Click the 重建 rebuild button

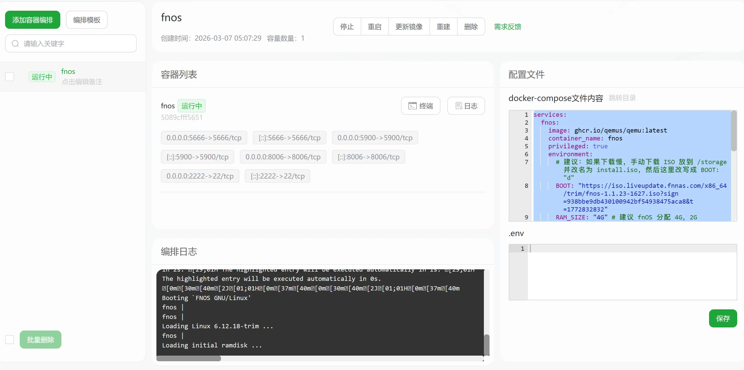[x=443, y=27]
